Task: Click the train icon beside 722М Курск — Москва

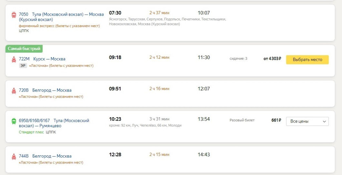Action: point(14,59)
